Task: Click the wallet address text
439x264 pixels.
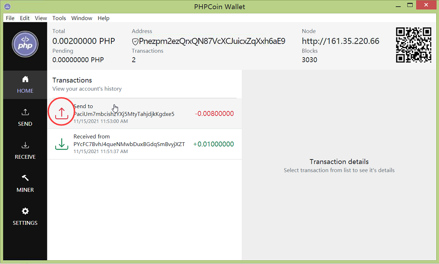Action: (x=212, y=41)
